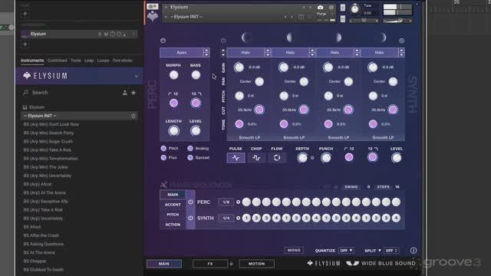Toggle the Synth section power icon
Viewport: 491px width, 276px height.
click(x=223, y=41)
